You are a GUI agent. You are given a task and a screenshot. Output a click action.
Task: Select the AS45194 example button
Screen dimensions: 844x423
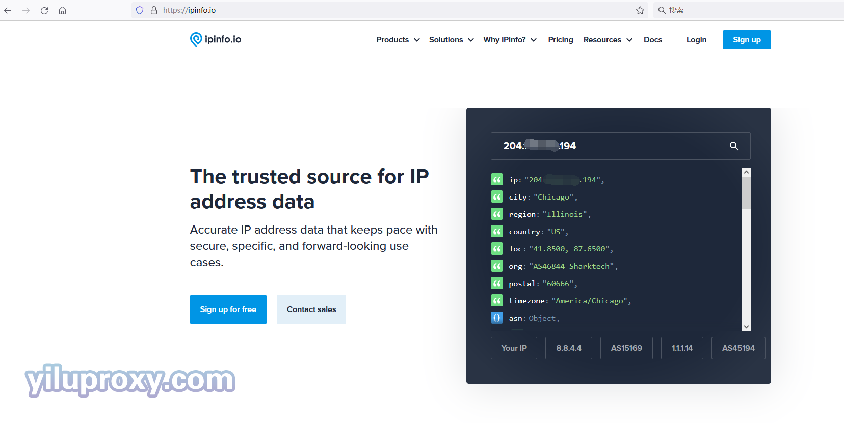coord(739,348)
